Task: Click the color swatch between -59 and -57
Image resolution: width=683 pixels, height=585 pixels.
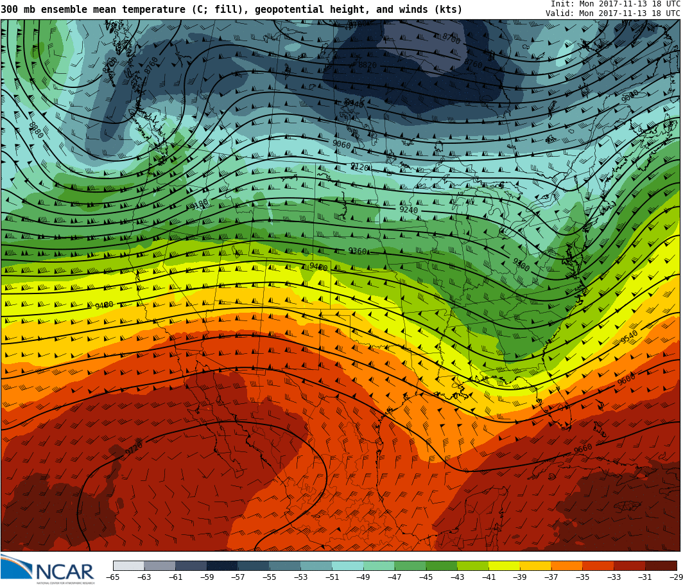Action: click(x=222, y=565)
